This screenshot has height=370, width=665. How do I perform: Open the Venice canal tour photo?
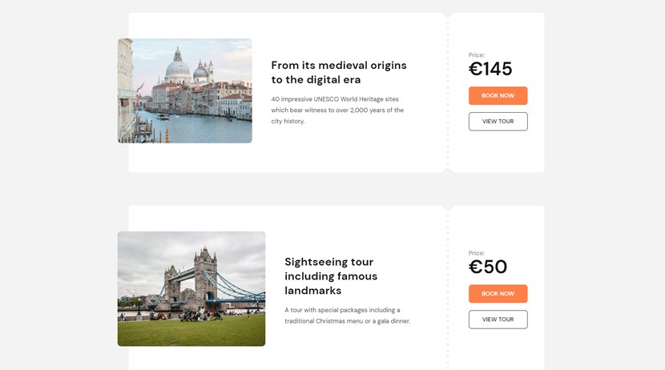pos(185,90)
